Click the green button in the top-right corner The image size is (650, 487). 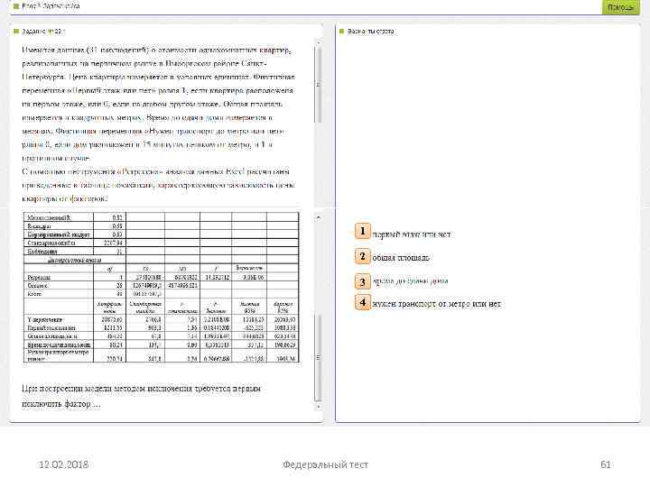[620, 7]
